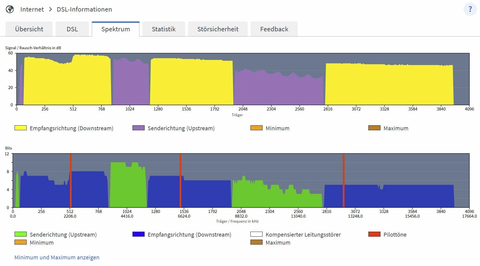Click the red Pilottöne legend swatch
480x266 pixels.
374,234
